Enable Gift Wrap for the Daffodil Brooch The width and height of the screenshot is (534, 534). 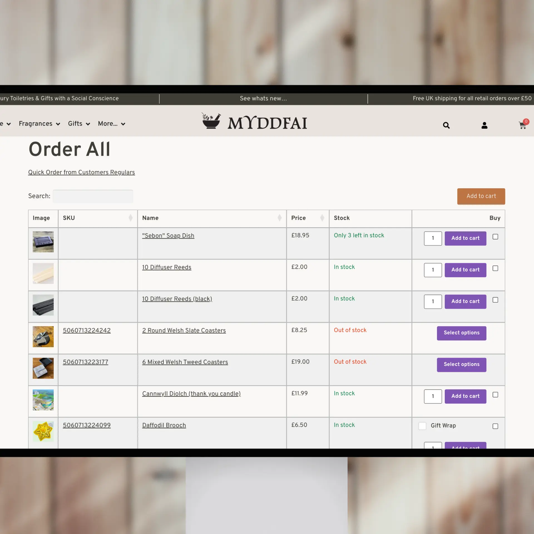[422, 426]
